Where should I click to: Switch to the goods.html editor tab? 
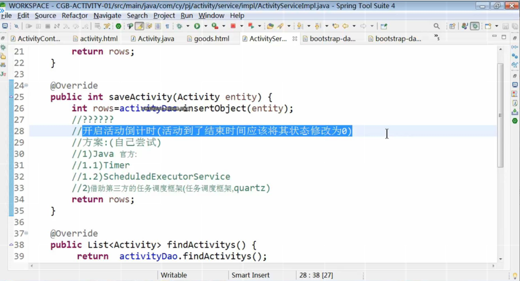[208, 39]
